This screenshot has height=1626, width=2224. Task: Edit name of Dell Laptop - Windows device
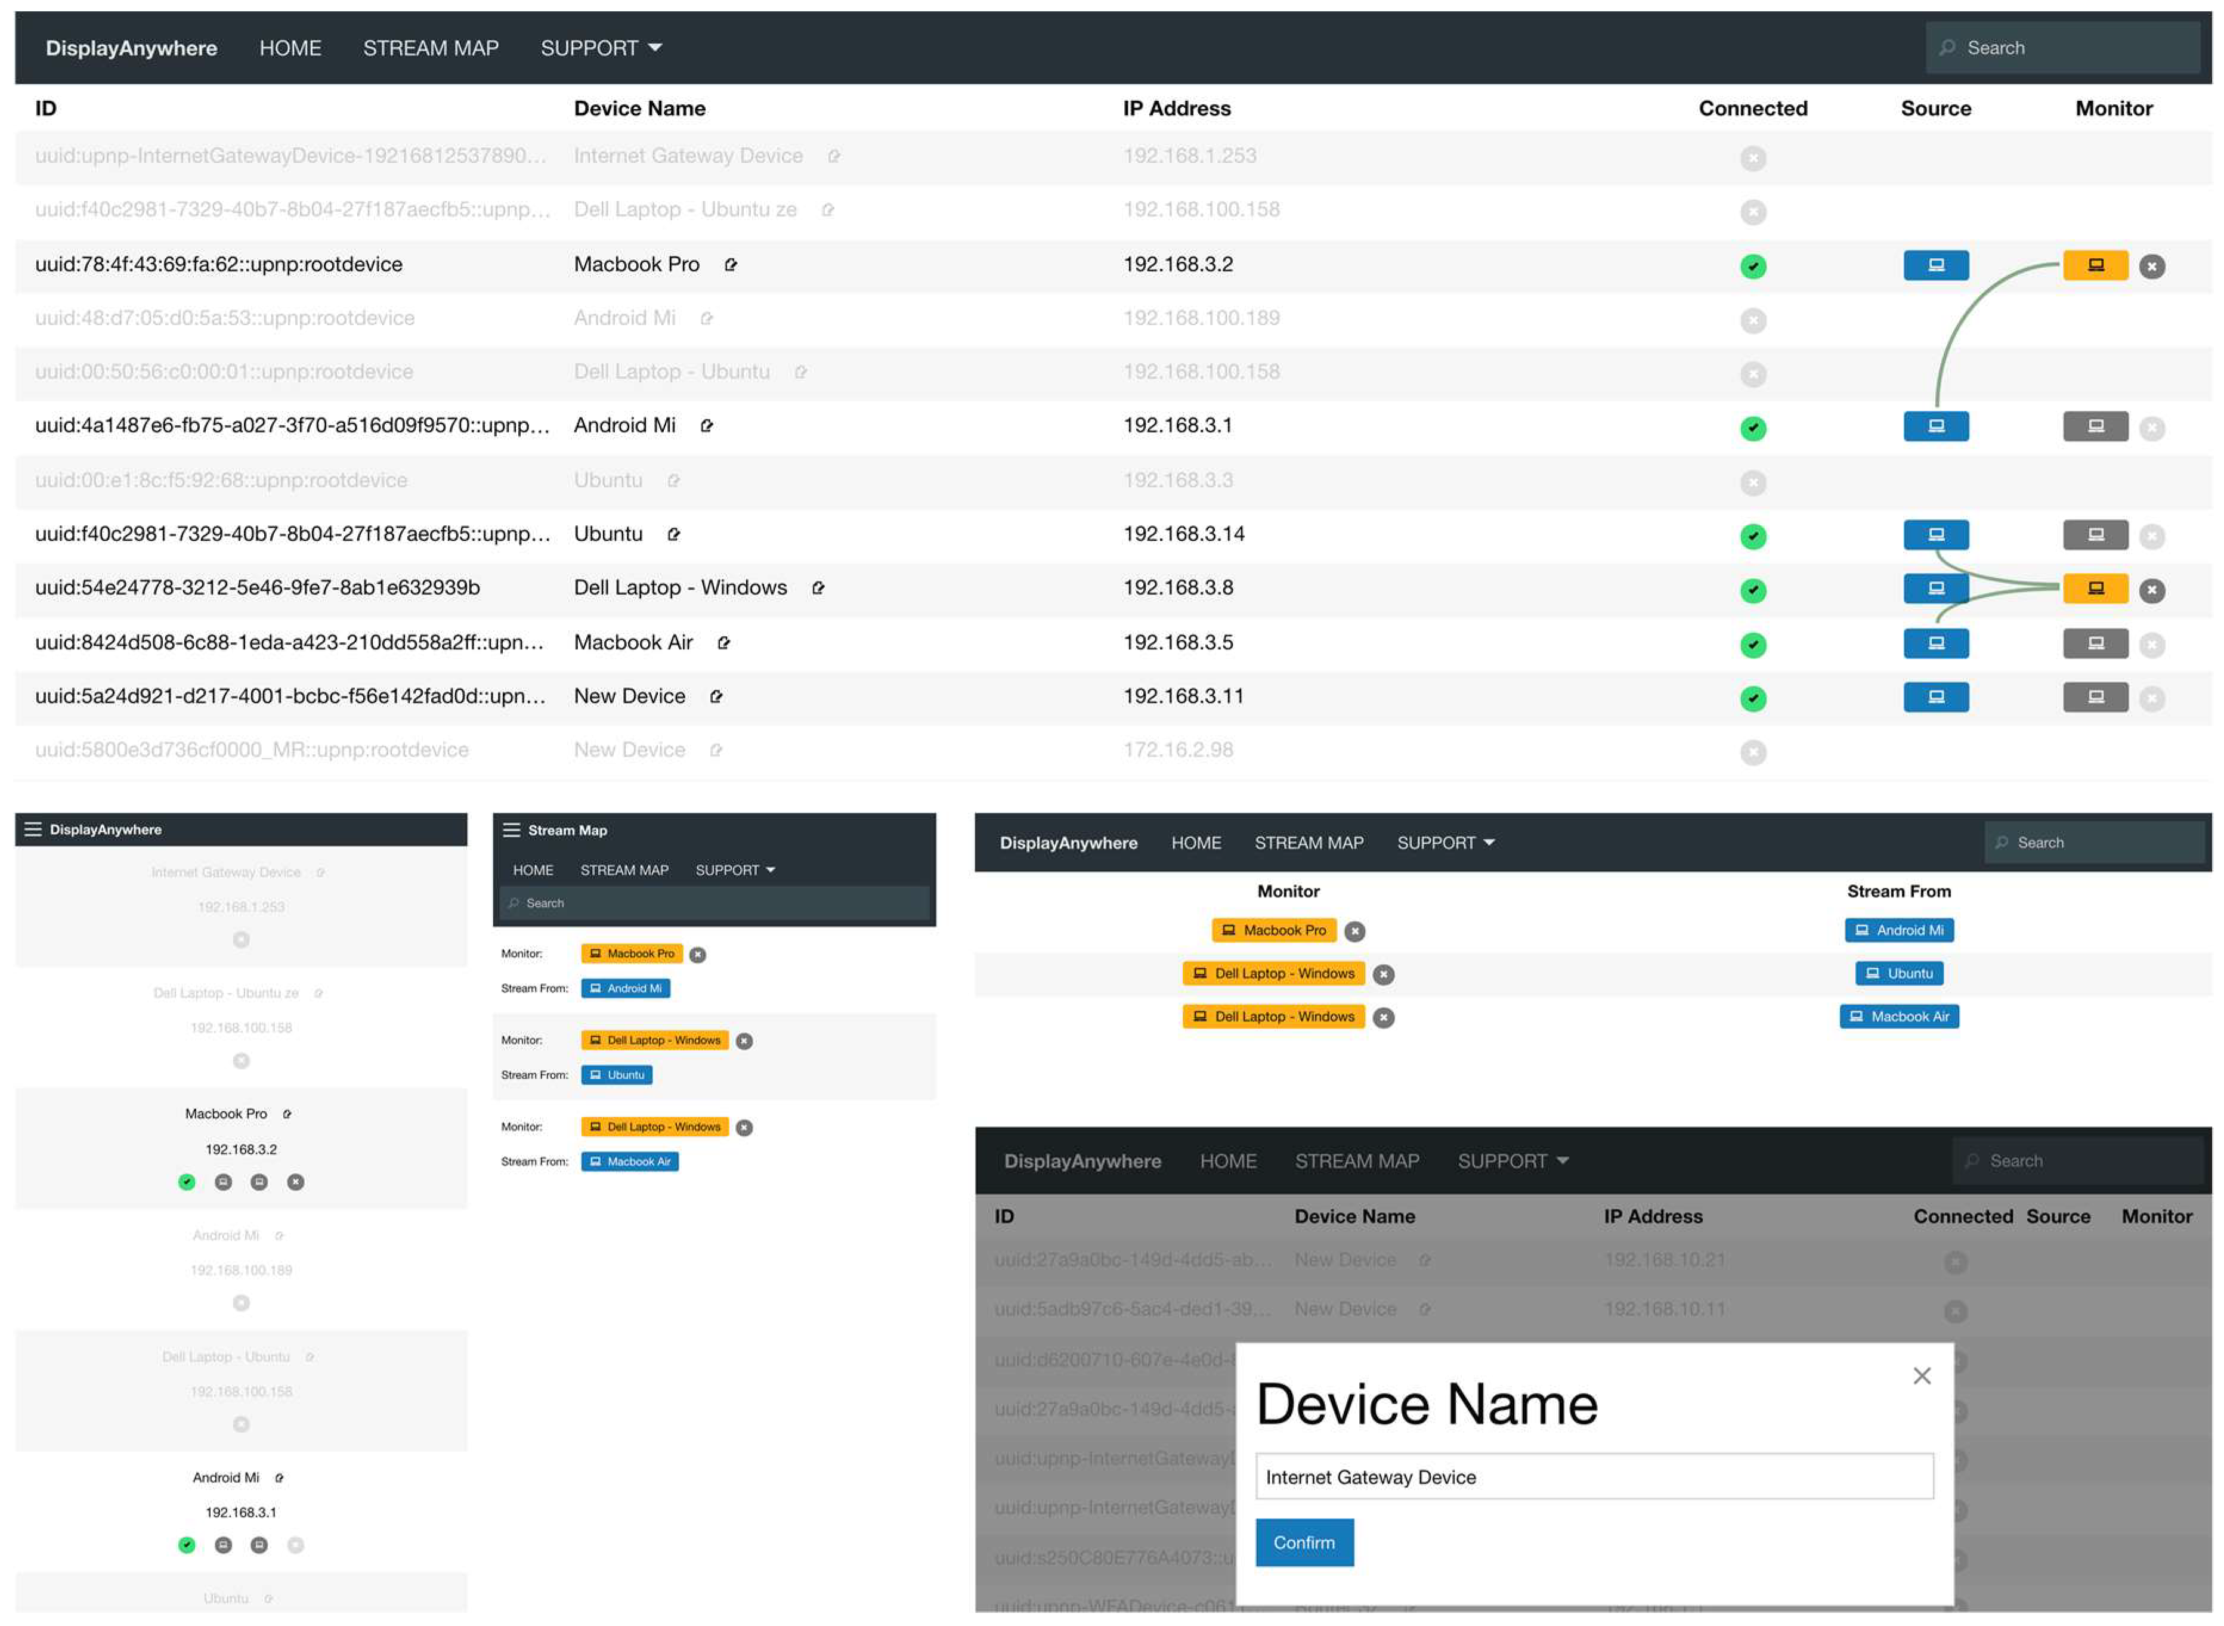click(818, 589)
